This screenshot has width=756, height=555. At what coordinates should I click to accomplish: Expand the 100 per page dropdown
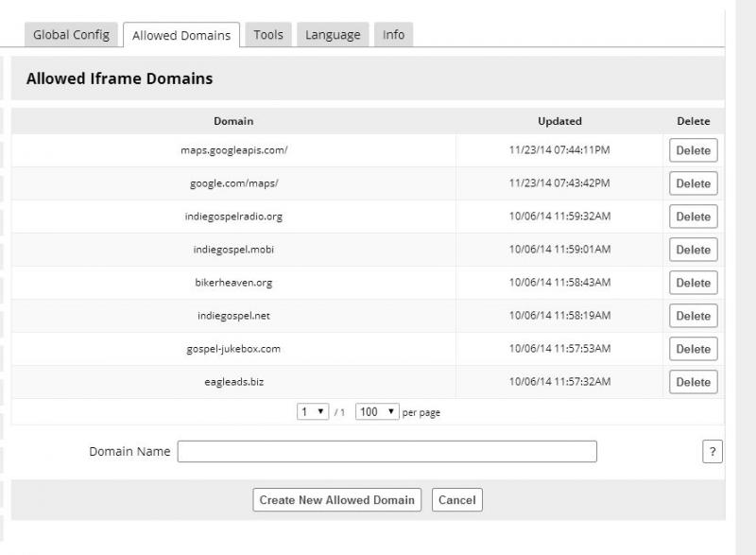pyautogui.click(x=377, y=412)
